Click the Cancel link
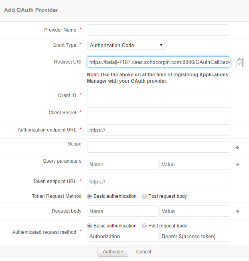 pos(144,252)
